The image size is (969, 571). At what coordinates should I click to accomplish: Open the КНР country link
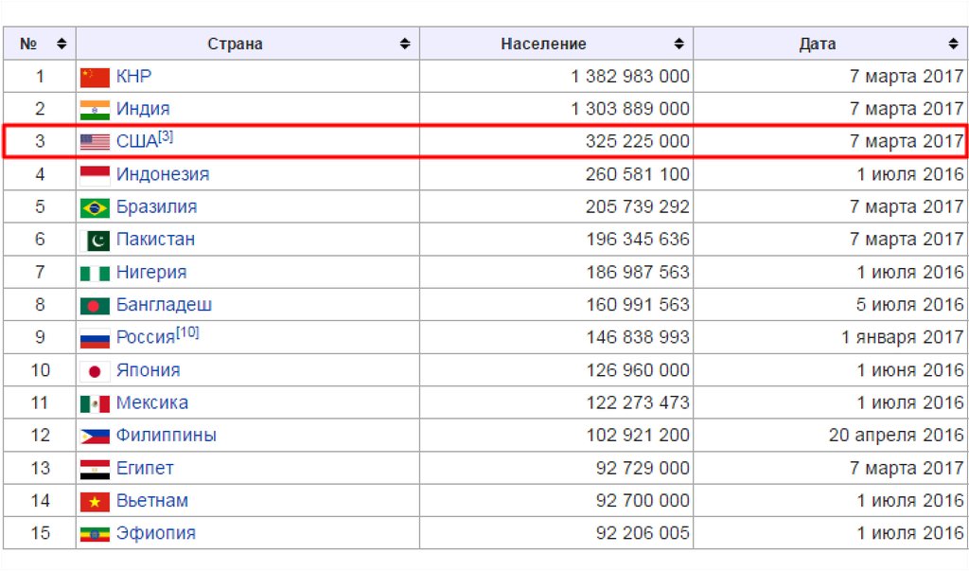pos(133,77)
